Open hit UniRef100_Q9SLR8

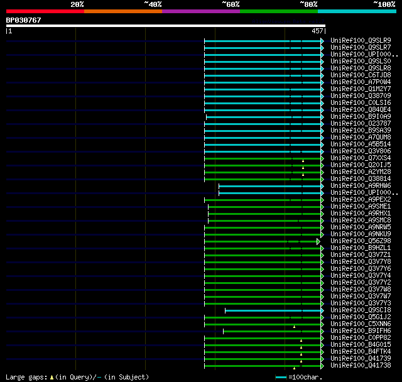[x=361, y=68]
